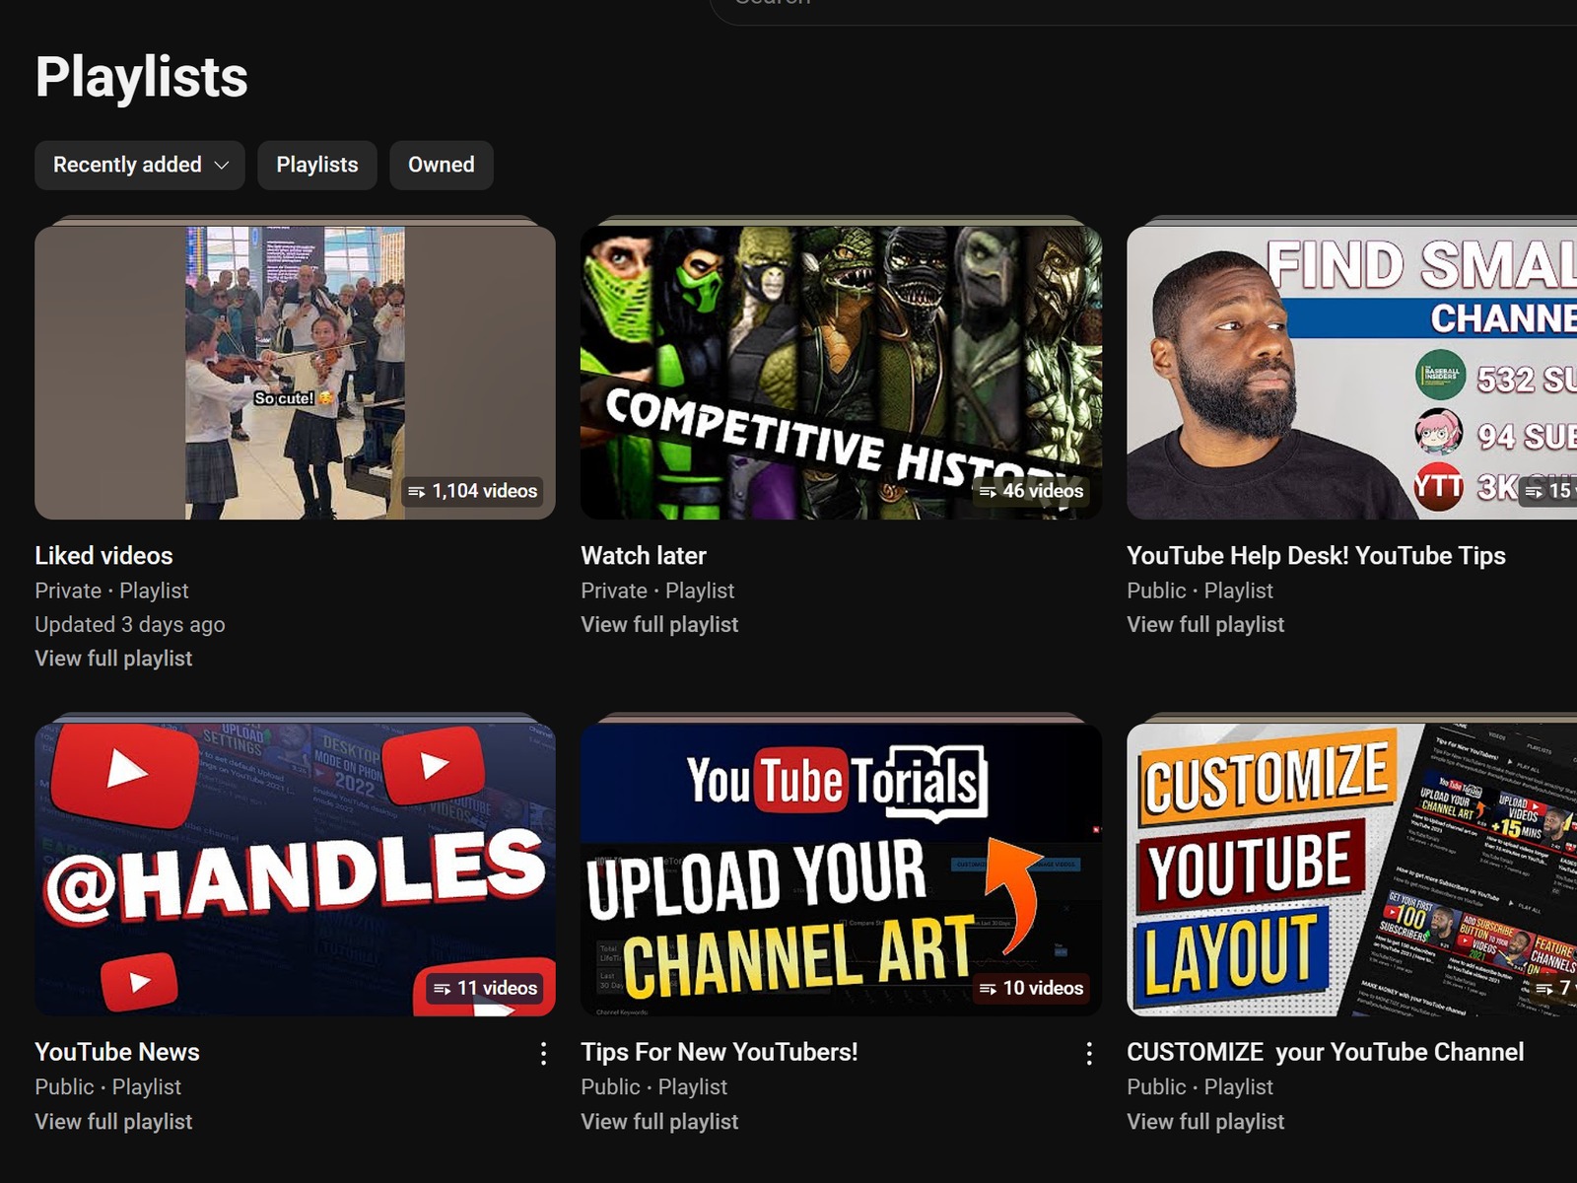Viewport: 1577px width, 1183px height.
Task: Select the Playlists filter chip
Action: coord(317,165)
